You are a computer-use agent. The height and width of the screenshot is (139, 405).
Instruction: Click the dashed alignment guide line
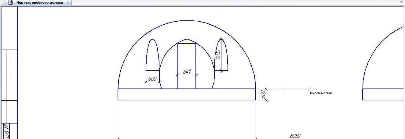coord(287,89)
